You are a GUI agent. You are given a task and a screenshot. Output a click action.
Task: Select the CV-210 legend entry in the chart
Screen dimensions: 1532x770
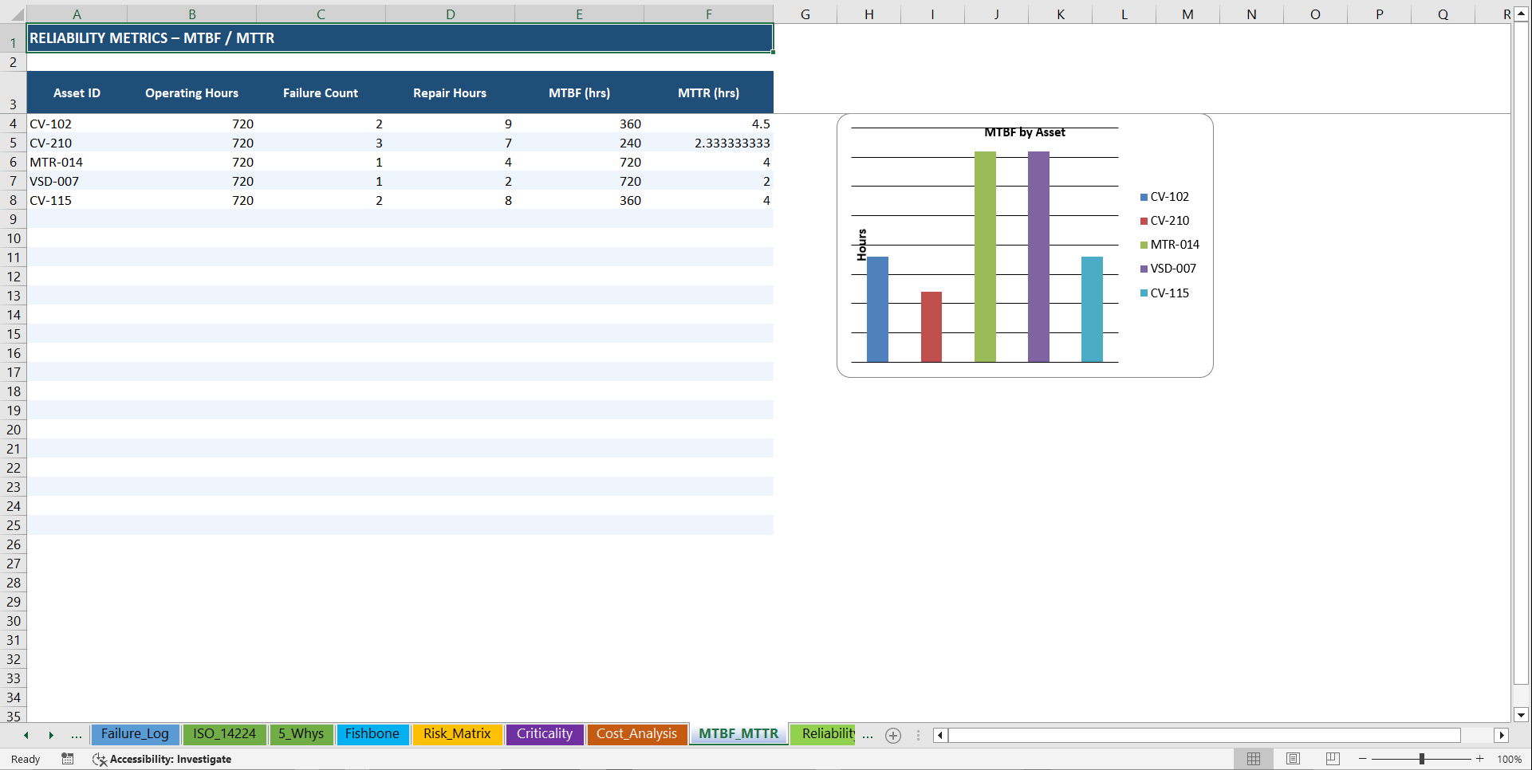coord(1168,221)
